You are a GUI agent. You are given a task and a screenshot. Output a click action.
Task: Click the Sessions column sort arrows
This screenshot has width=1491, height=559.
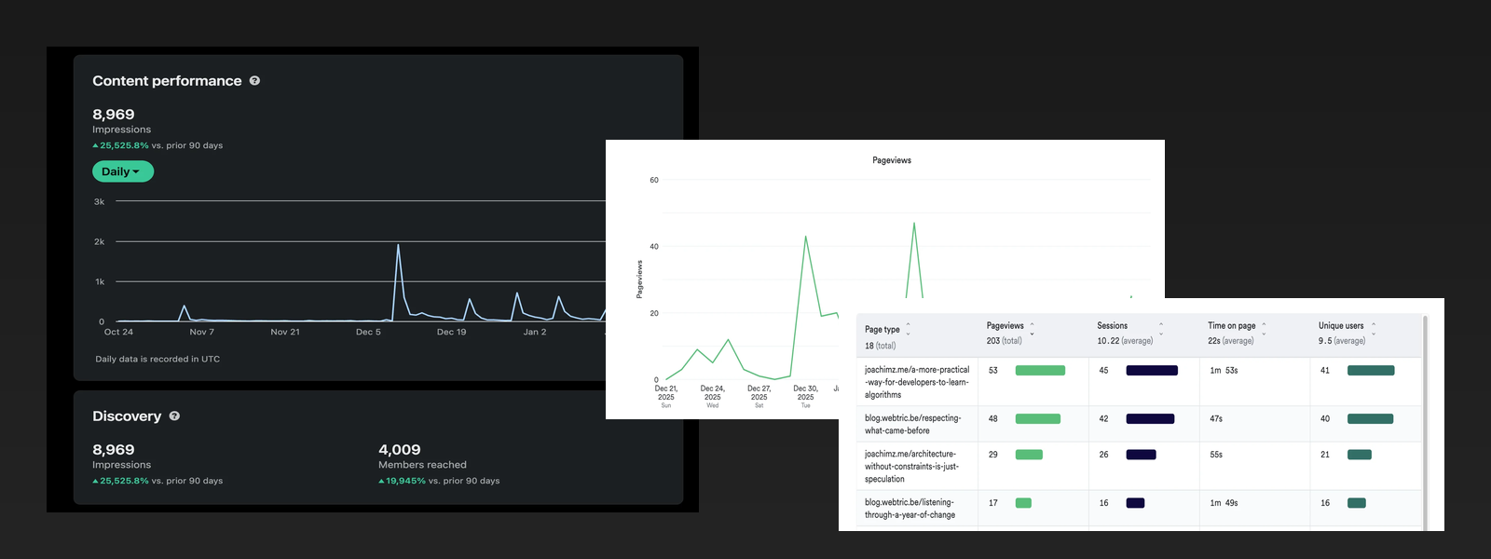pos(1160,329)
